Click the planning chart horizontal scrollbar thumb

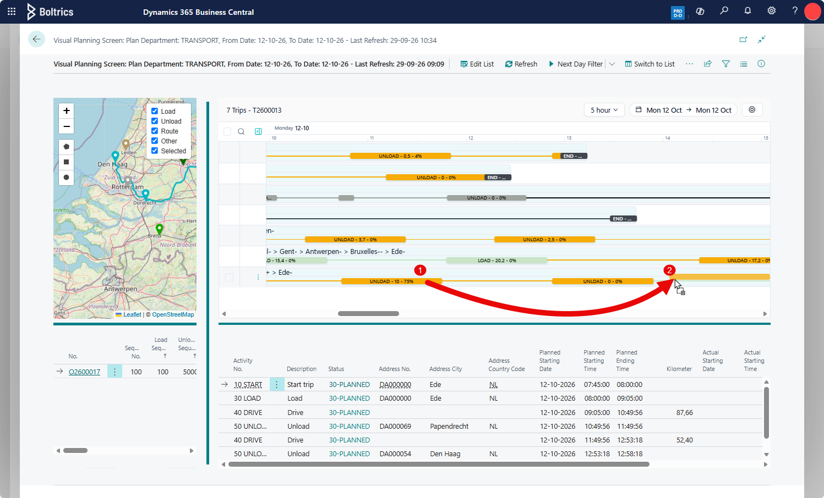click(x=368, y=314)
